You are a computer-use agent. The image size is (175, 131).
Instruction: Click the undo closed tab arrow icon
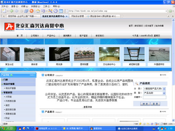point(43,11)
